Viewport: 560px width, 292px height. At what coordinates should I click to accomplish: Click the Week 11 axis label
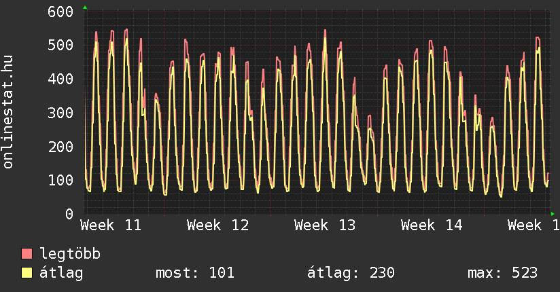[111, 225]
